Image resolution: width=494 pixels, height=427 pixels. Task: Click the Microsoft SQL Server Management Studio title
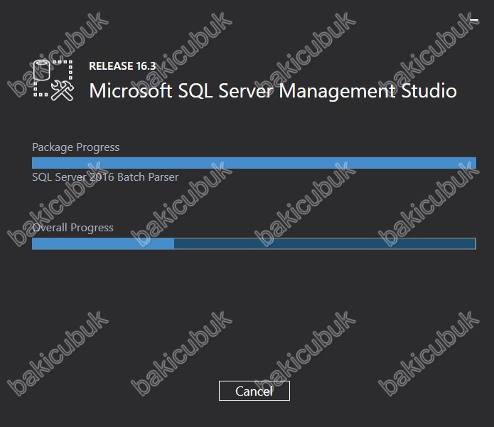pos(273,91)
